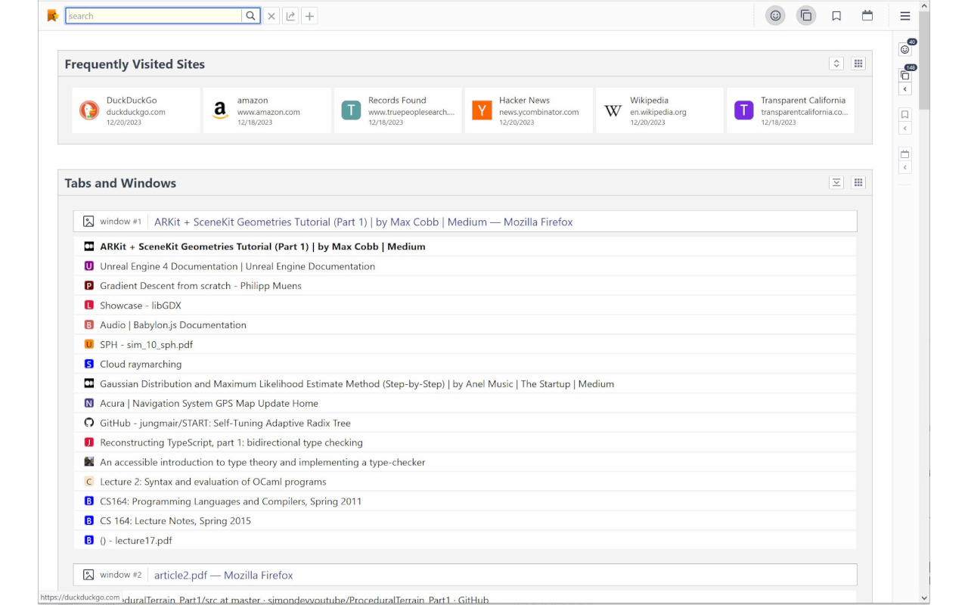The width and height of the screenshot is (968, 605).
Task: Toggle the bookmarks toolbar button
Action: point(836,16)
